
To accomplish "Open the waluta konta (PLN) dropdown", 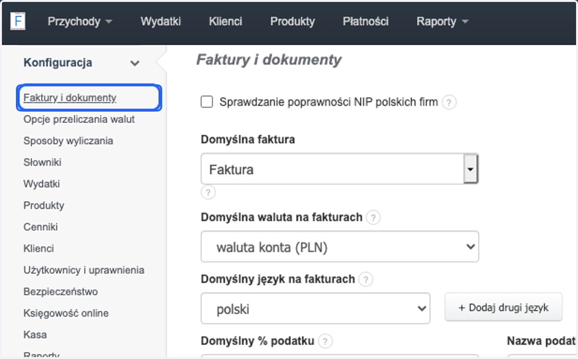I will (340, 247).
